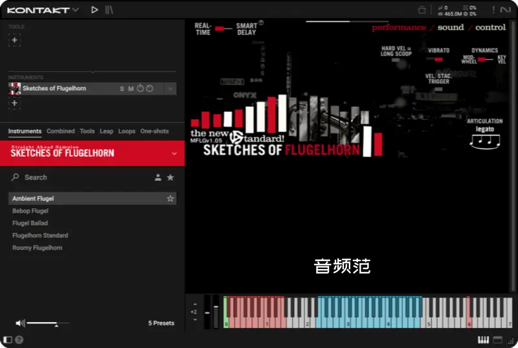
Task: Filter favorites with the star icon beside Search
Action: 170,178
